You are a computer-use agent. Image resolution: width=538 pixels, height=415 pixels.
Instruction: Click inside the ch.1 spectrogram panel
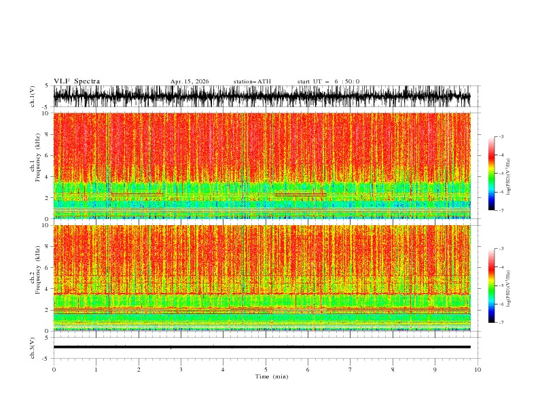point(262,165)
